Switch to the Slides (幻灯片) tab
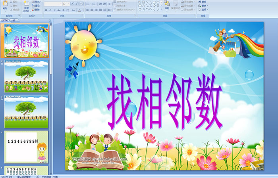This screenshot has width=278, height=178. [x=4, y=20]
